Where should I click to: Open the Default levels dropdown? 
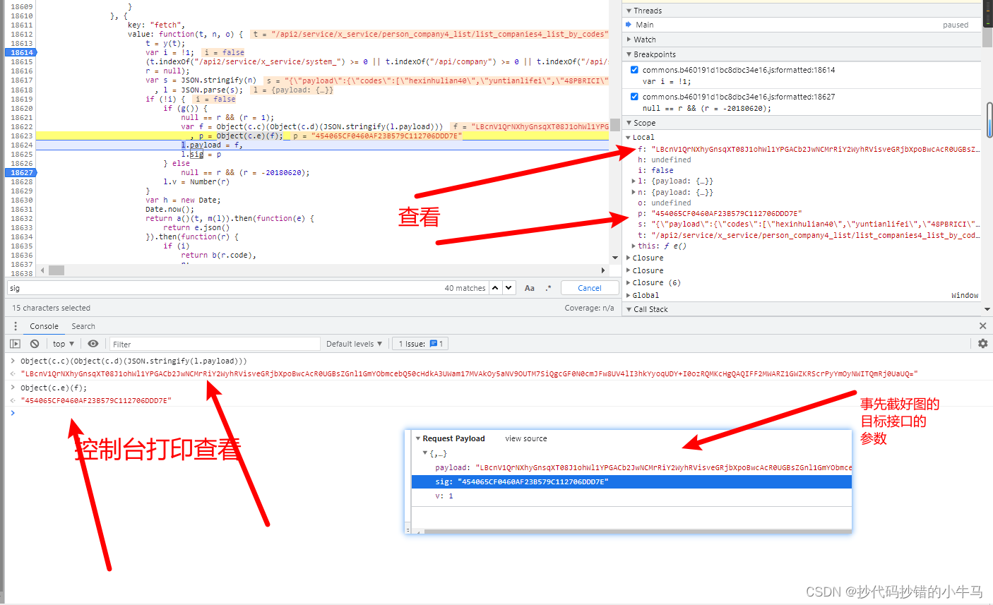(354, 344)
